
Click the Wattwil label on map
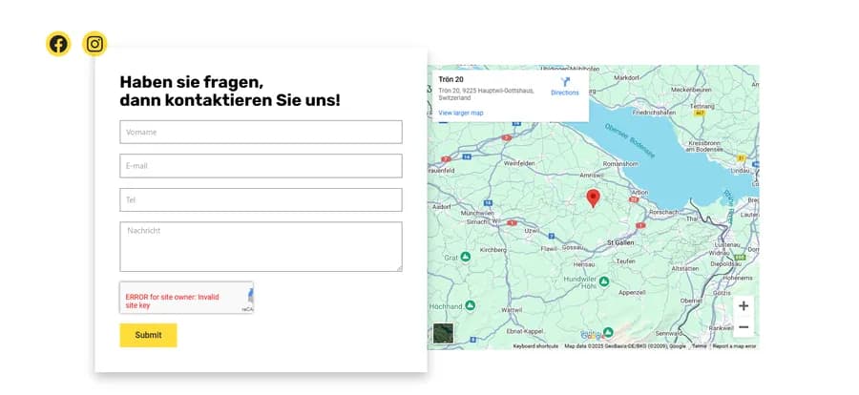[x=512, y=309]
